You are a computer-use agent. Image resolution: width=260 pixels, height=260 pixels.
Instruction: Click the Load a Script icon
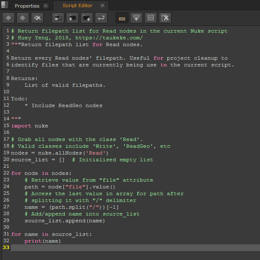72,18
